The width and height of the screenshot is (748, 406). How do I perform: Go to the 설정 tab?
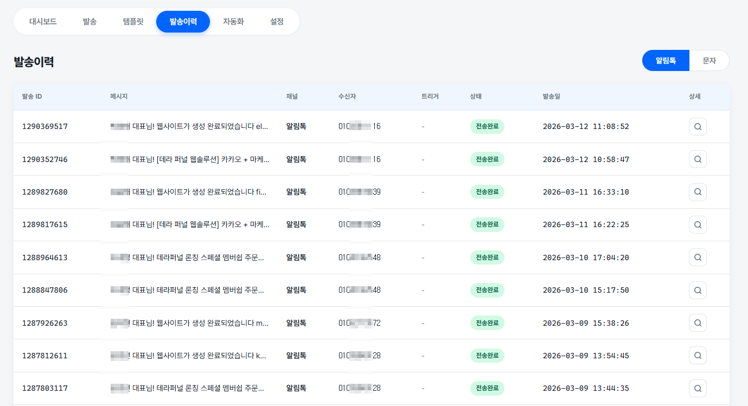[277, 22]
